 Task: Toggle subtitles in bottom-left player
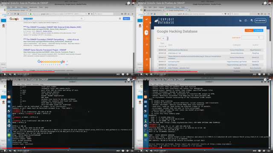(123, 151)
